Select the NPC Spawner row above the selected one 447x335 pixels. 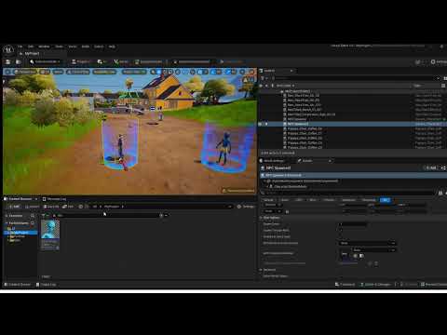click(352, 119)
